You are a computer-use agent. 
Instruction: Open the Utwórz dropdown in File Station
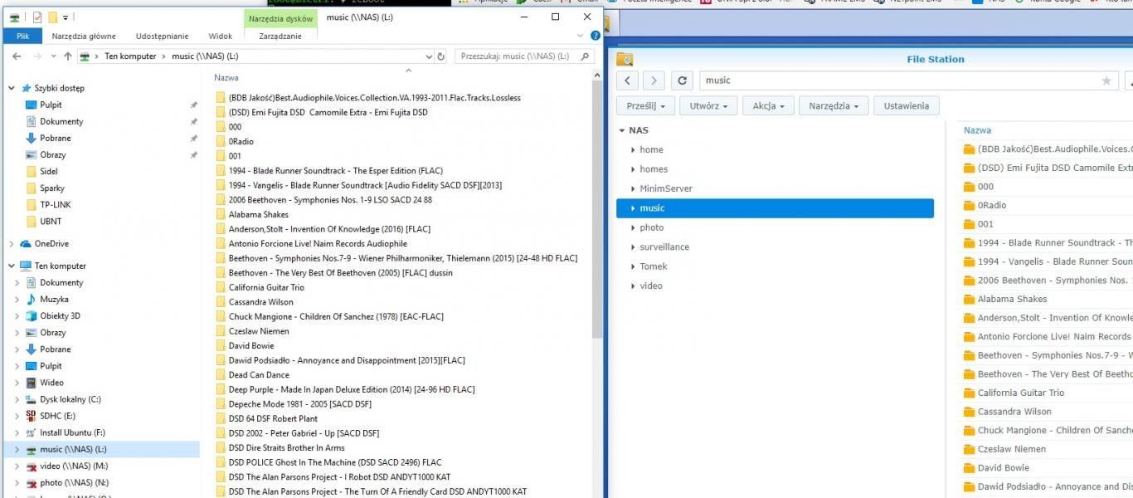pos(708,105)
